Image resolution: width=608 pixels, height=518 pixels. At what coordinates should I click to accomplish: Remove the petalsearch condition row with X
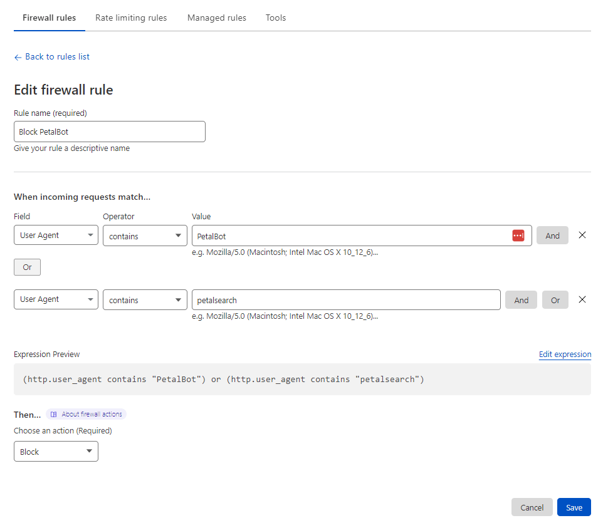pos(582,299)
